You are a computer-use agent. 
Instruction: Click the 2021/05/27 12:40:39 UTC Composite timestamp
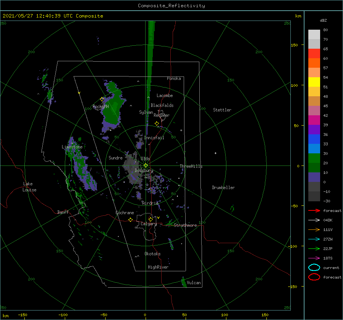click(53, 16)
